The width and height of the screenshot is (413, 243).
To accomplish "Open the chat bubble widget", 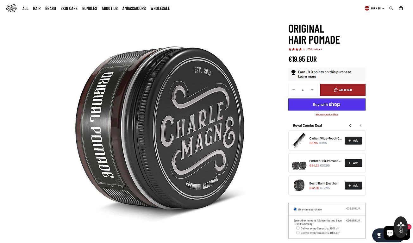I will pos(390,233).
